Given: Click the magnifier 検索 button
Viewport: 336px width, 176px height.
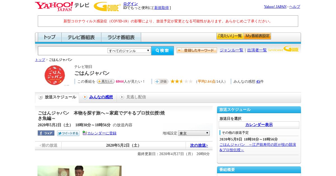Looking at the screenshot, I should [x=162, y=51].
